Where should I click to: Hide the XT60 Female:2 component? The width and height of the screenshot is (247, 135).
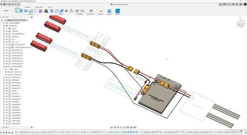[7, 77]
